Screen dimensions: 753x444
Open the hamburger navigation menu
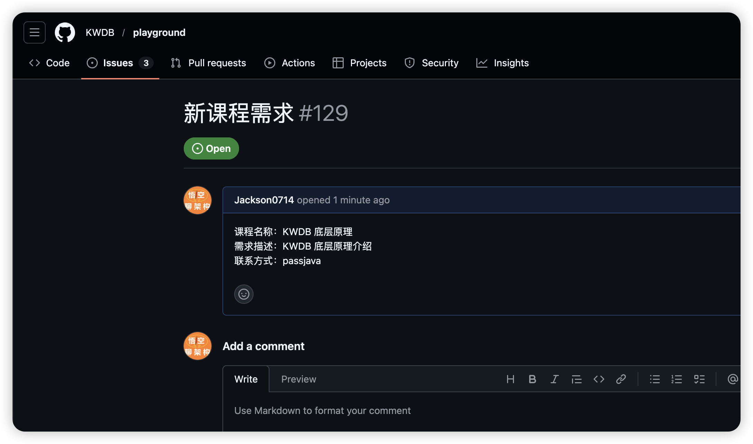coord(34,32)
